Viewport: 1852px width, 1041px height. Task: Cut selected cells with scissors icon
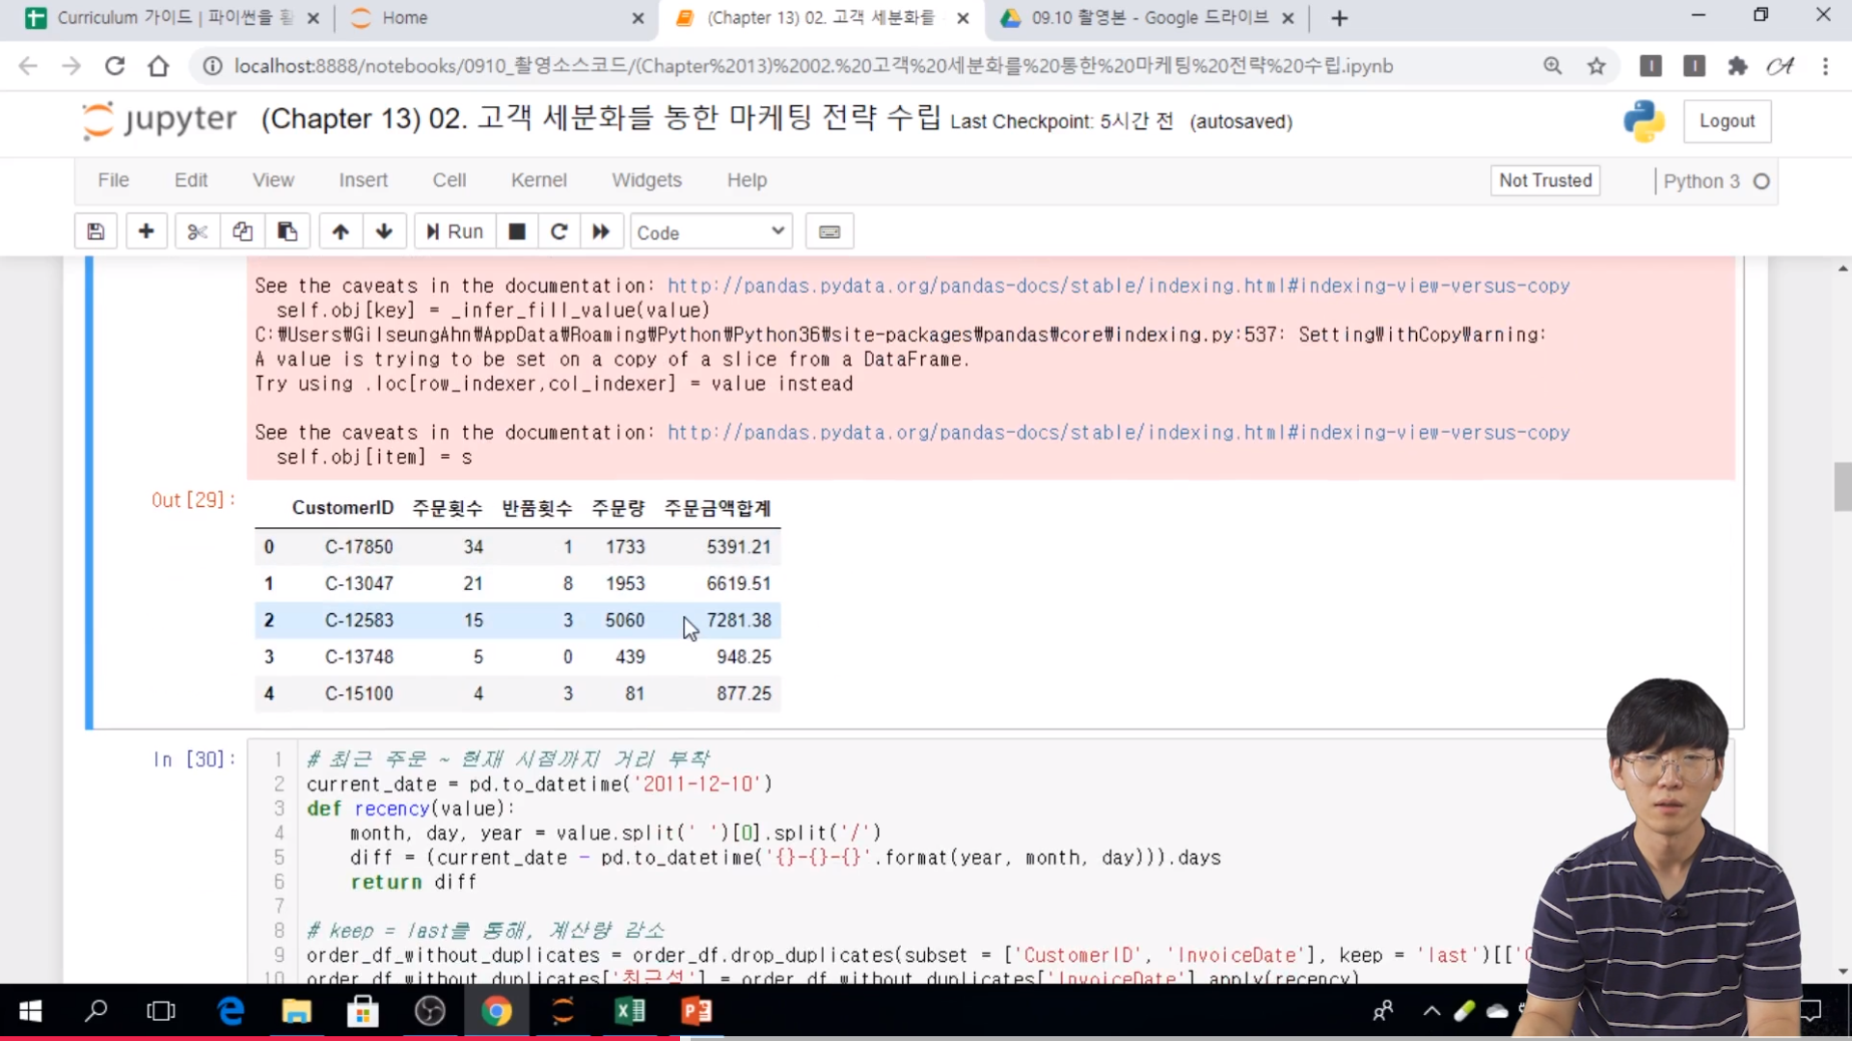click(197, 231)
